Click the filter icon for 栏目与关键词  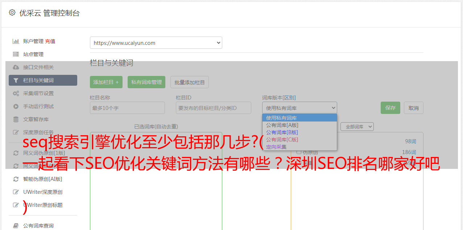tap(16, 80)
